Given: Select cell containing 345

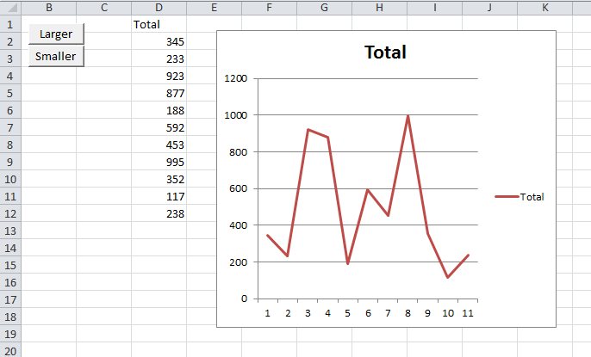Looking at the screenshot, I should (159, 41).
